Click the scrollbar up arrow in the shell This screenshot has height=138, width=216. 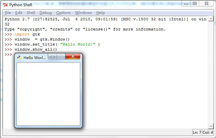tap(211, 19)
